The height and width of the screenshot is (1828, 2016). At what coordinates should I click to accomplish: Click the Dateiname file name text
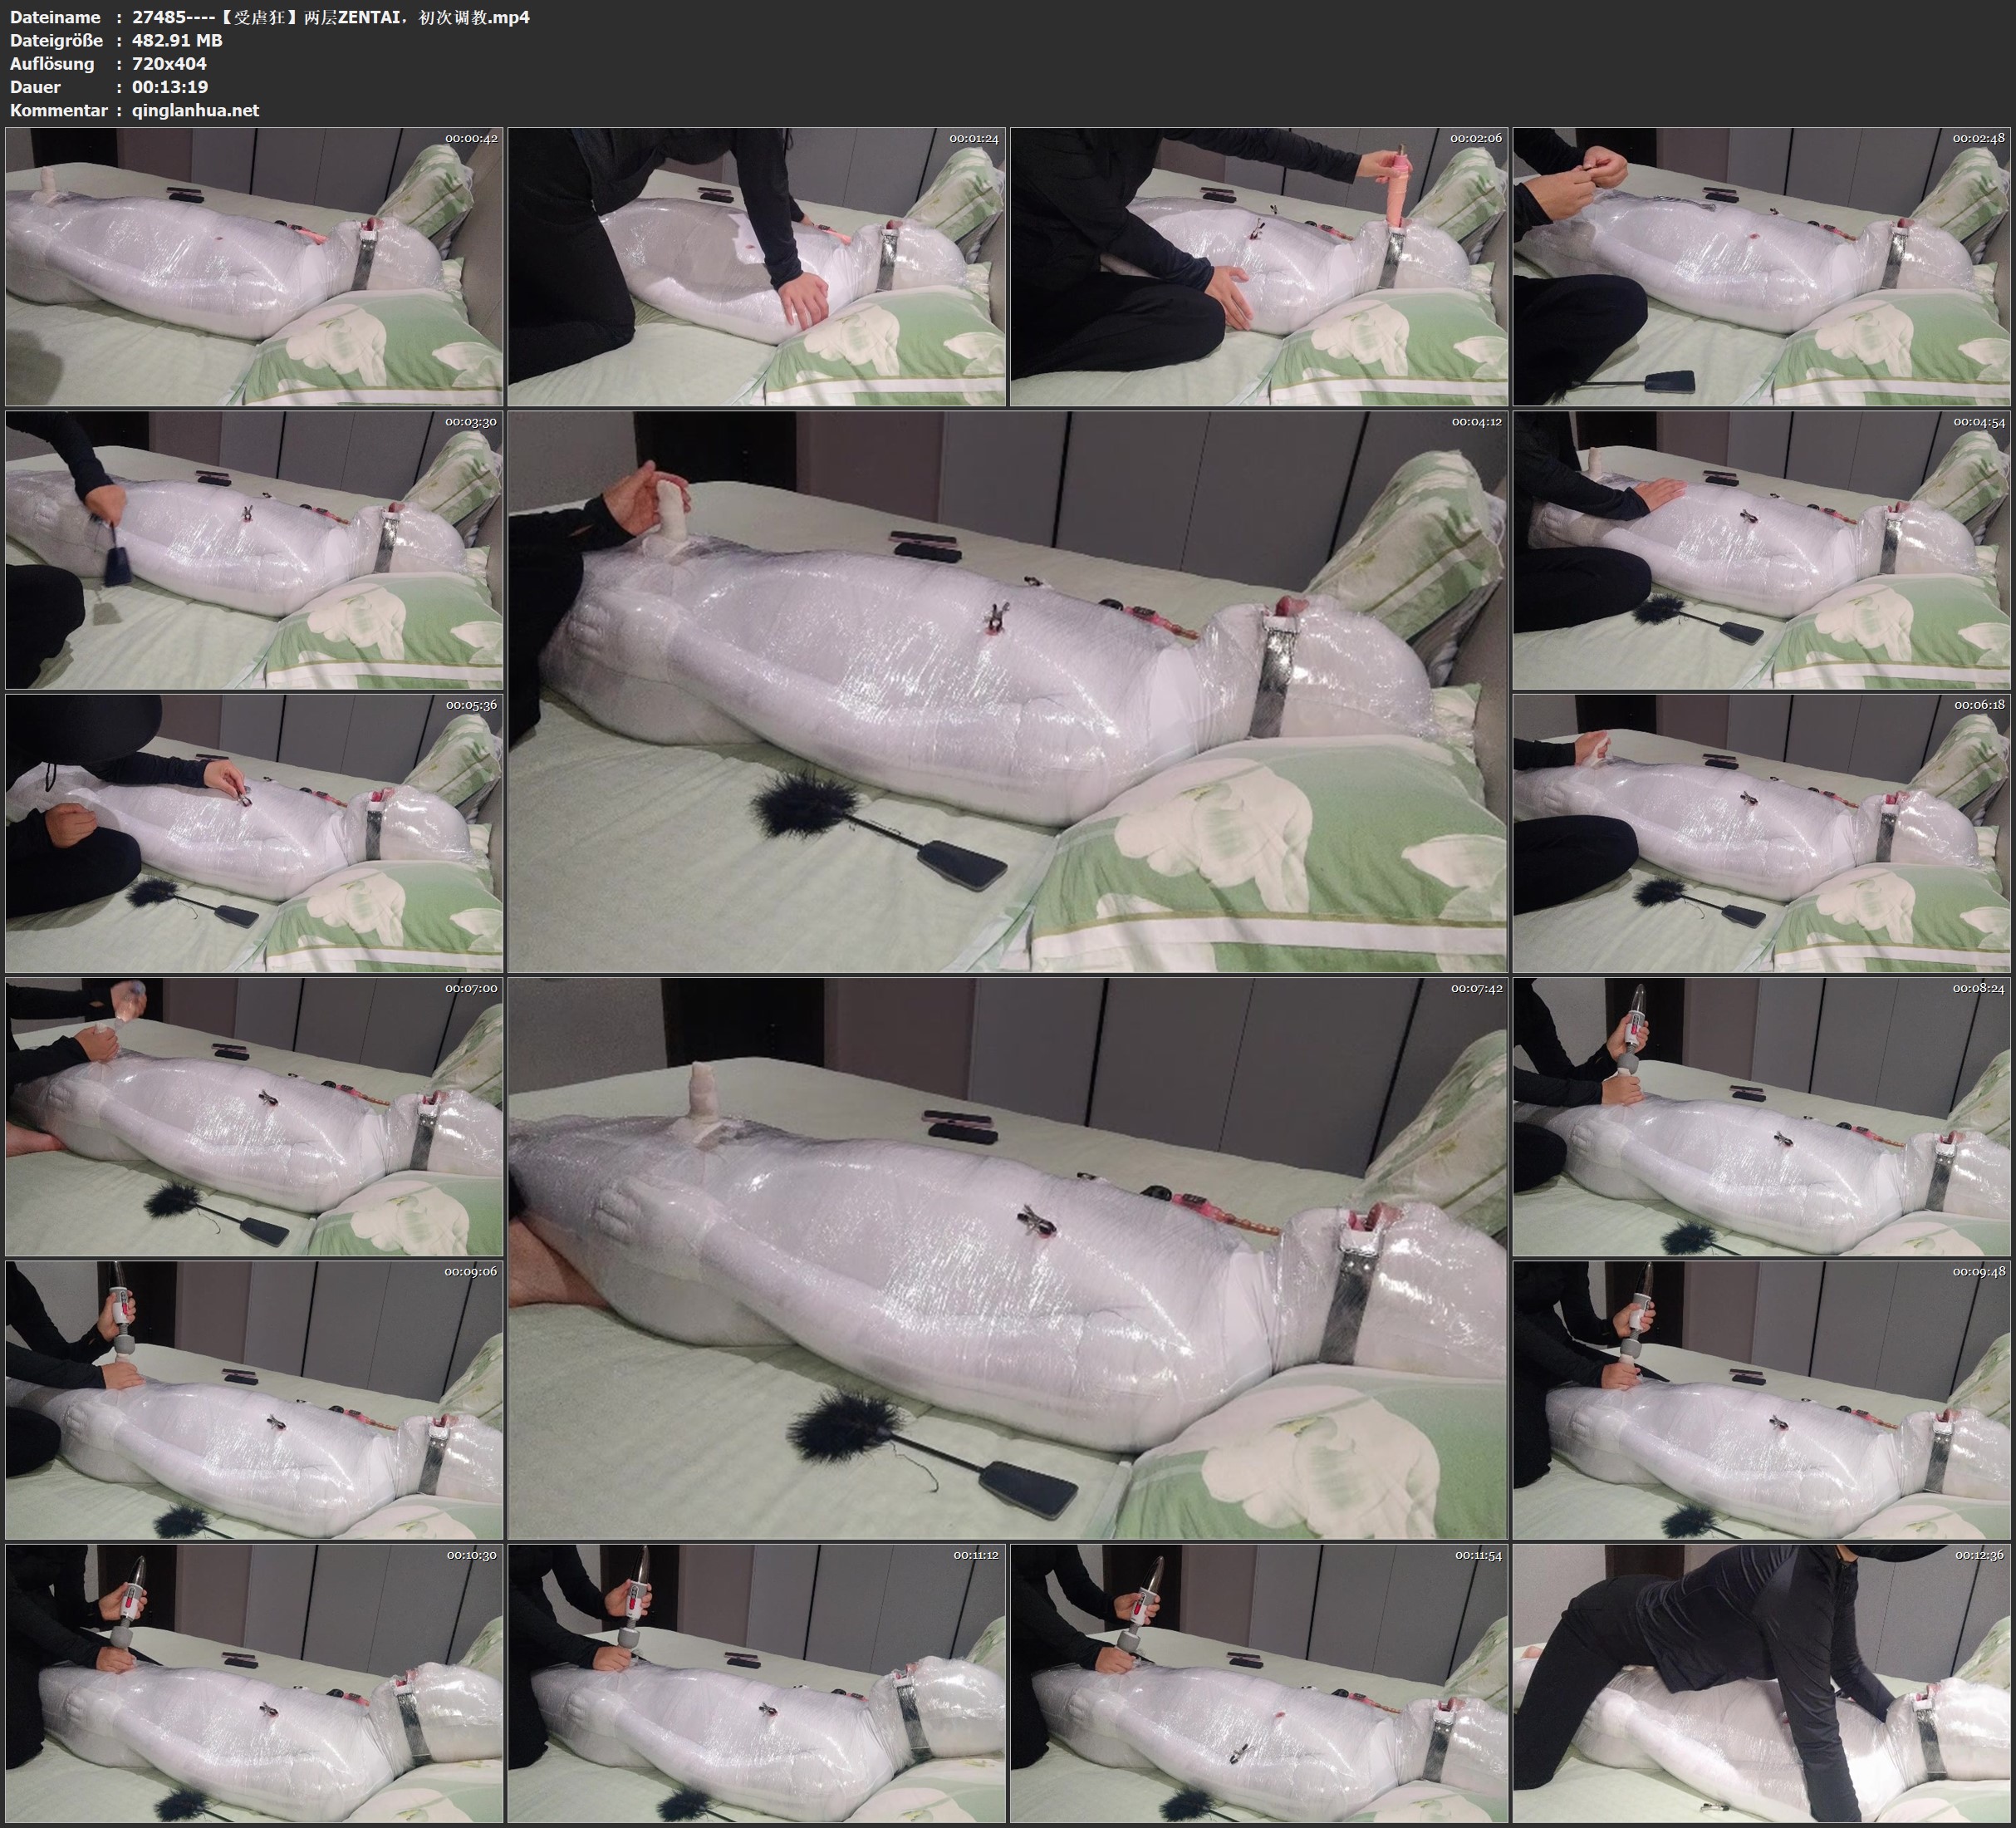330,17
